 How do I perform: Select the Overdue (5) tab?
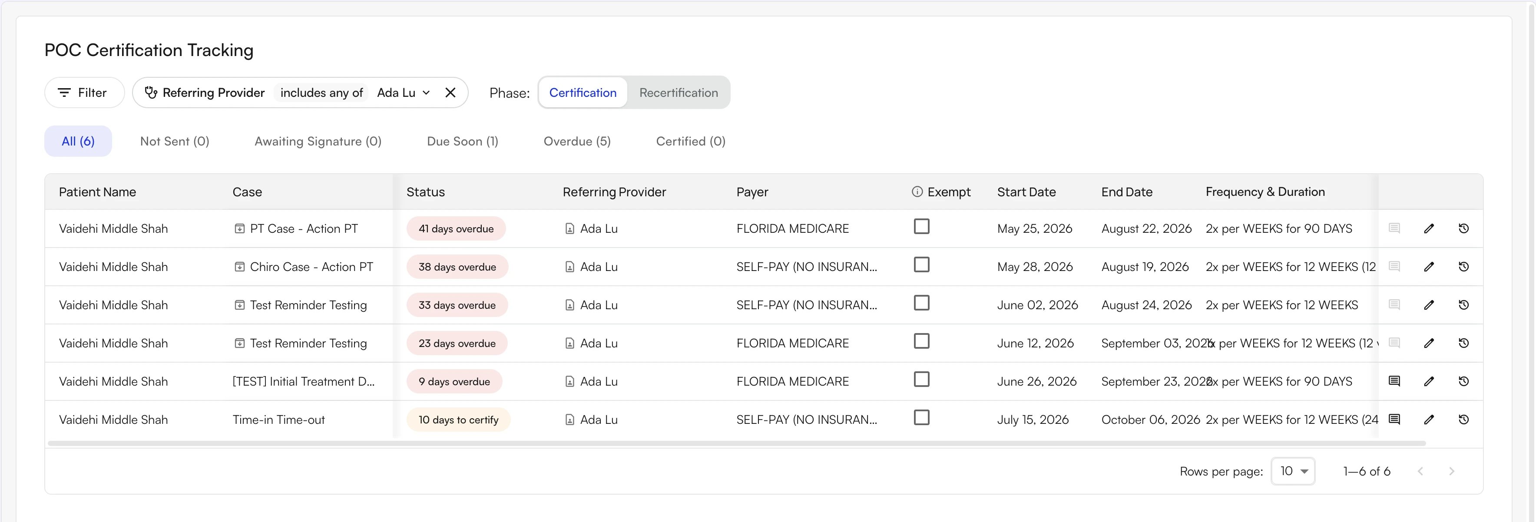(x=577, y=141)
